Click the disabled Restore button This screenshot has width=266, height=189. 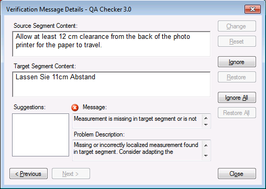pos(237,77)
